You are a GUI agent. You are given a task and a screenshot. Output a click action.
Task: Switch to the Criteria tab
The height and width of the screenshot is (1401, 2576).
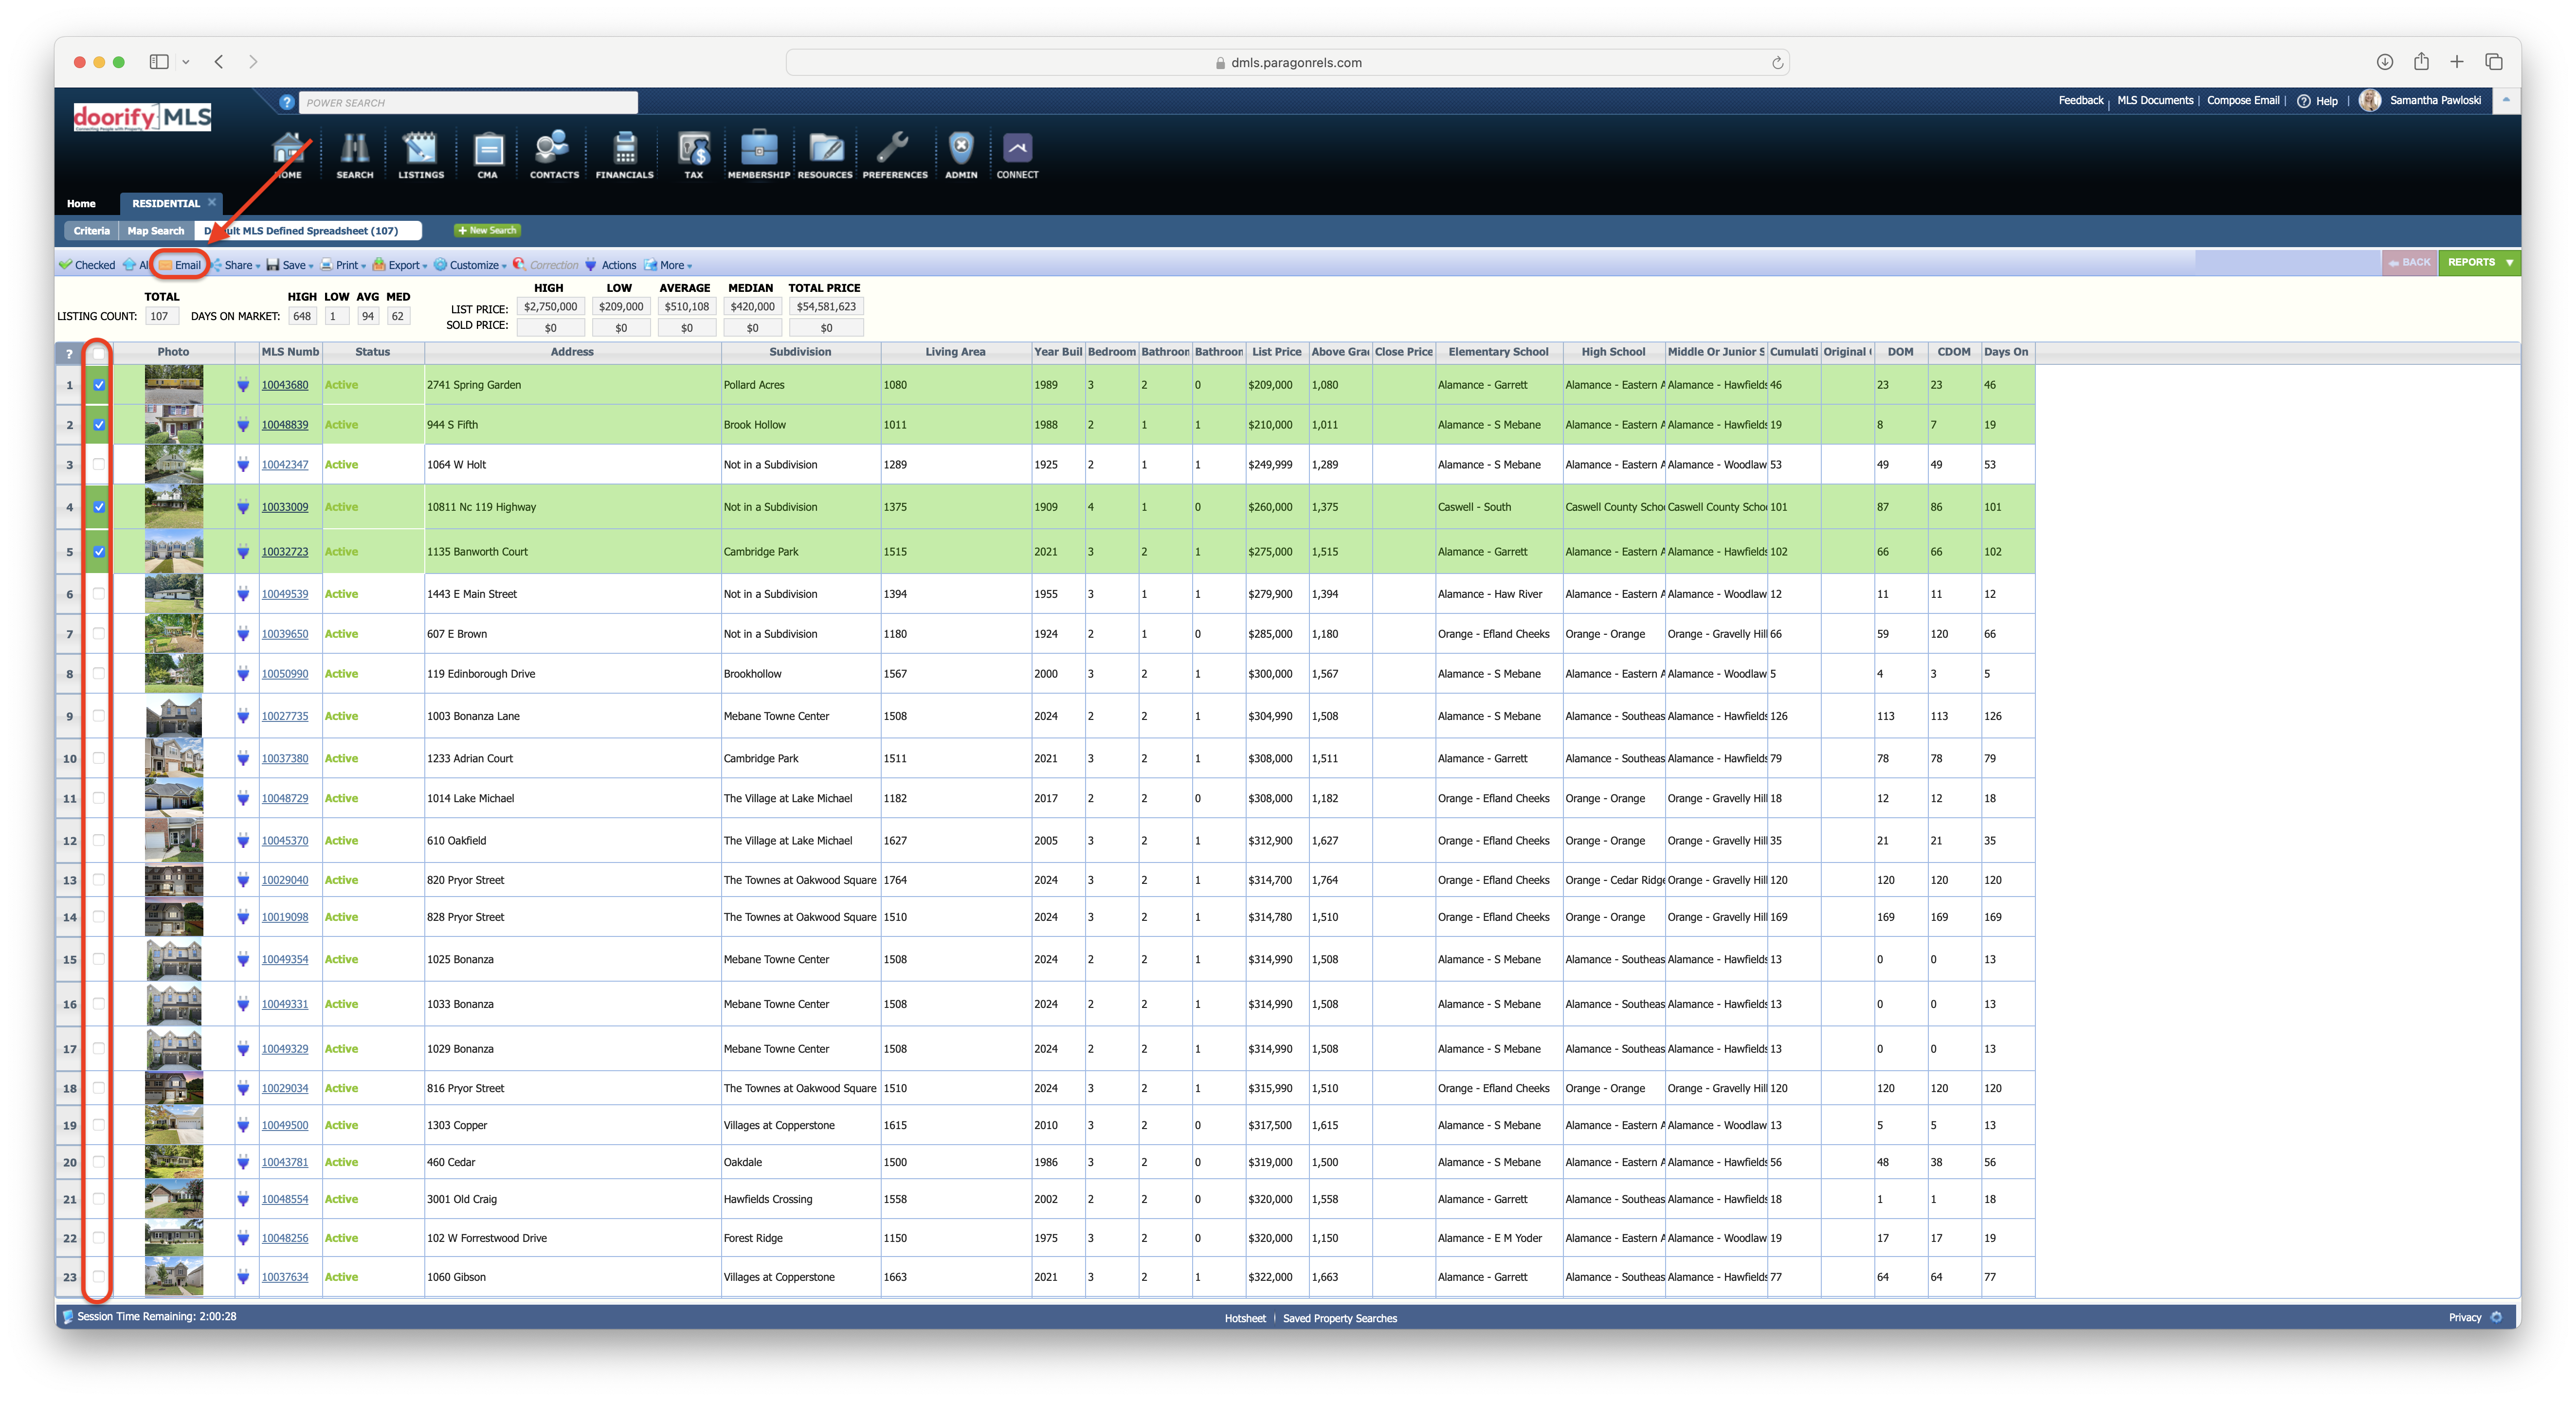tap(91, 231)
